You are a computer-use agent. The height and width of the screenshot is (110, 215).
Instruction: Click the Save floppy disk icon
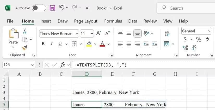click(52, 8)
